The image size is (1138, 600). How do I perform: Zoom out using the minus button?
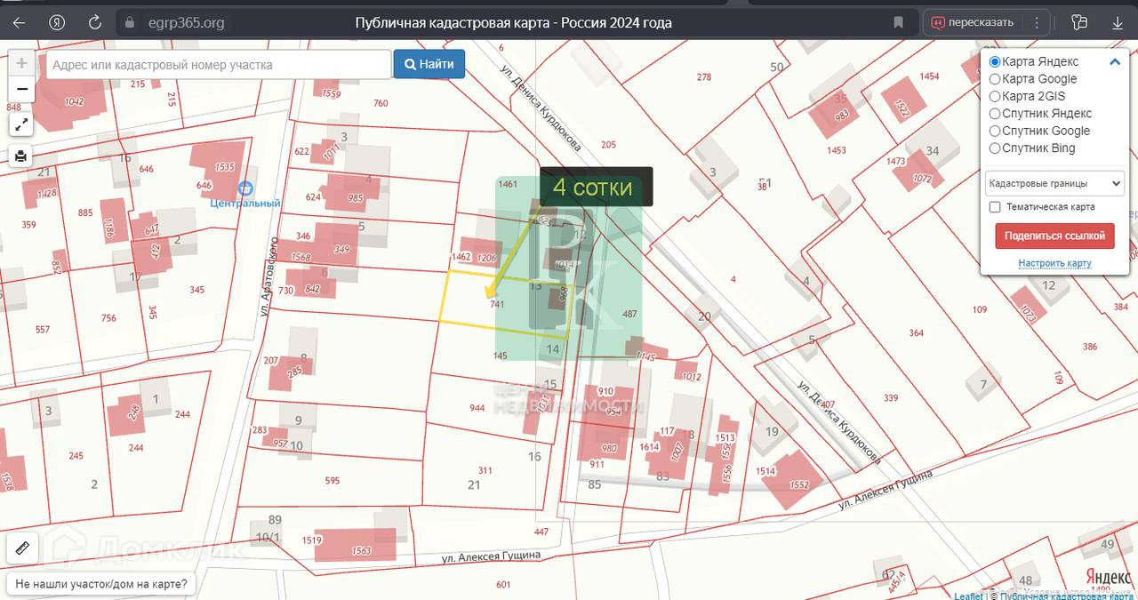click(21, 90)
